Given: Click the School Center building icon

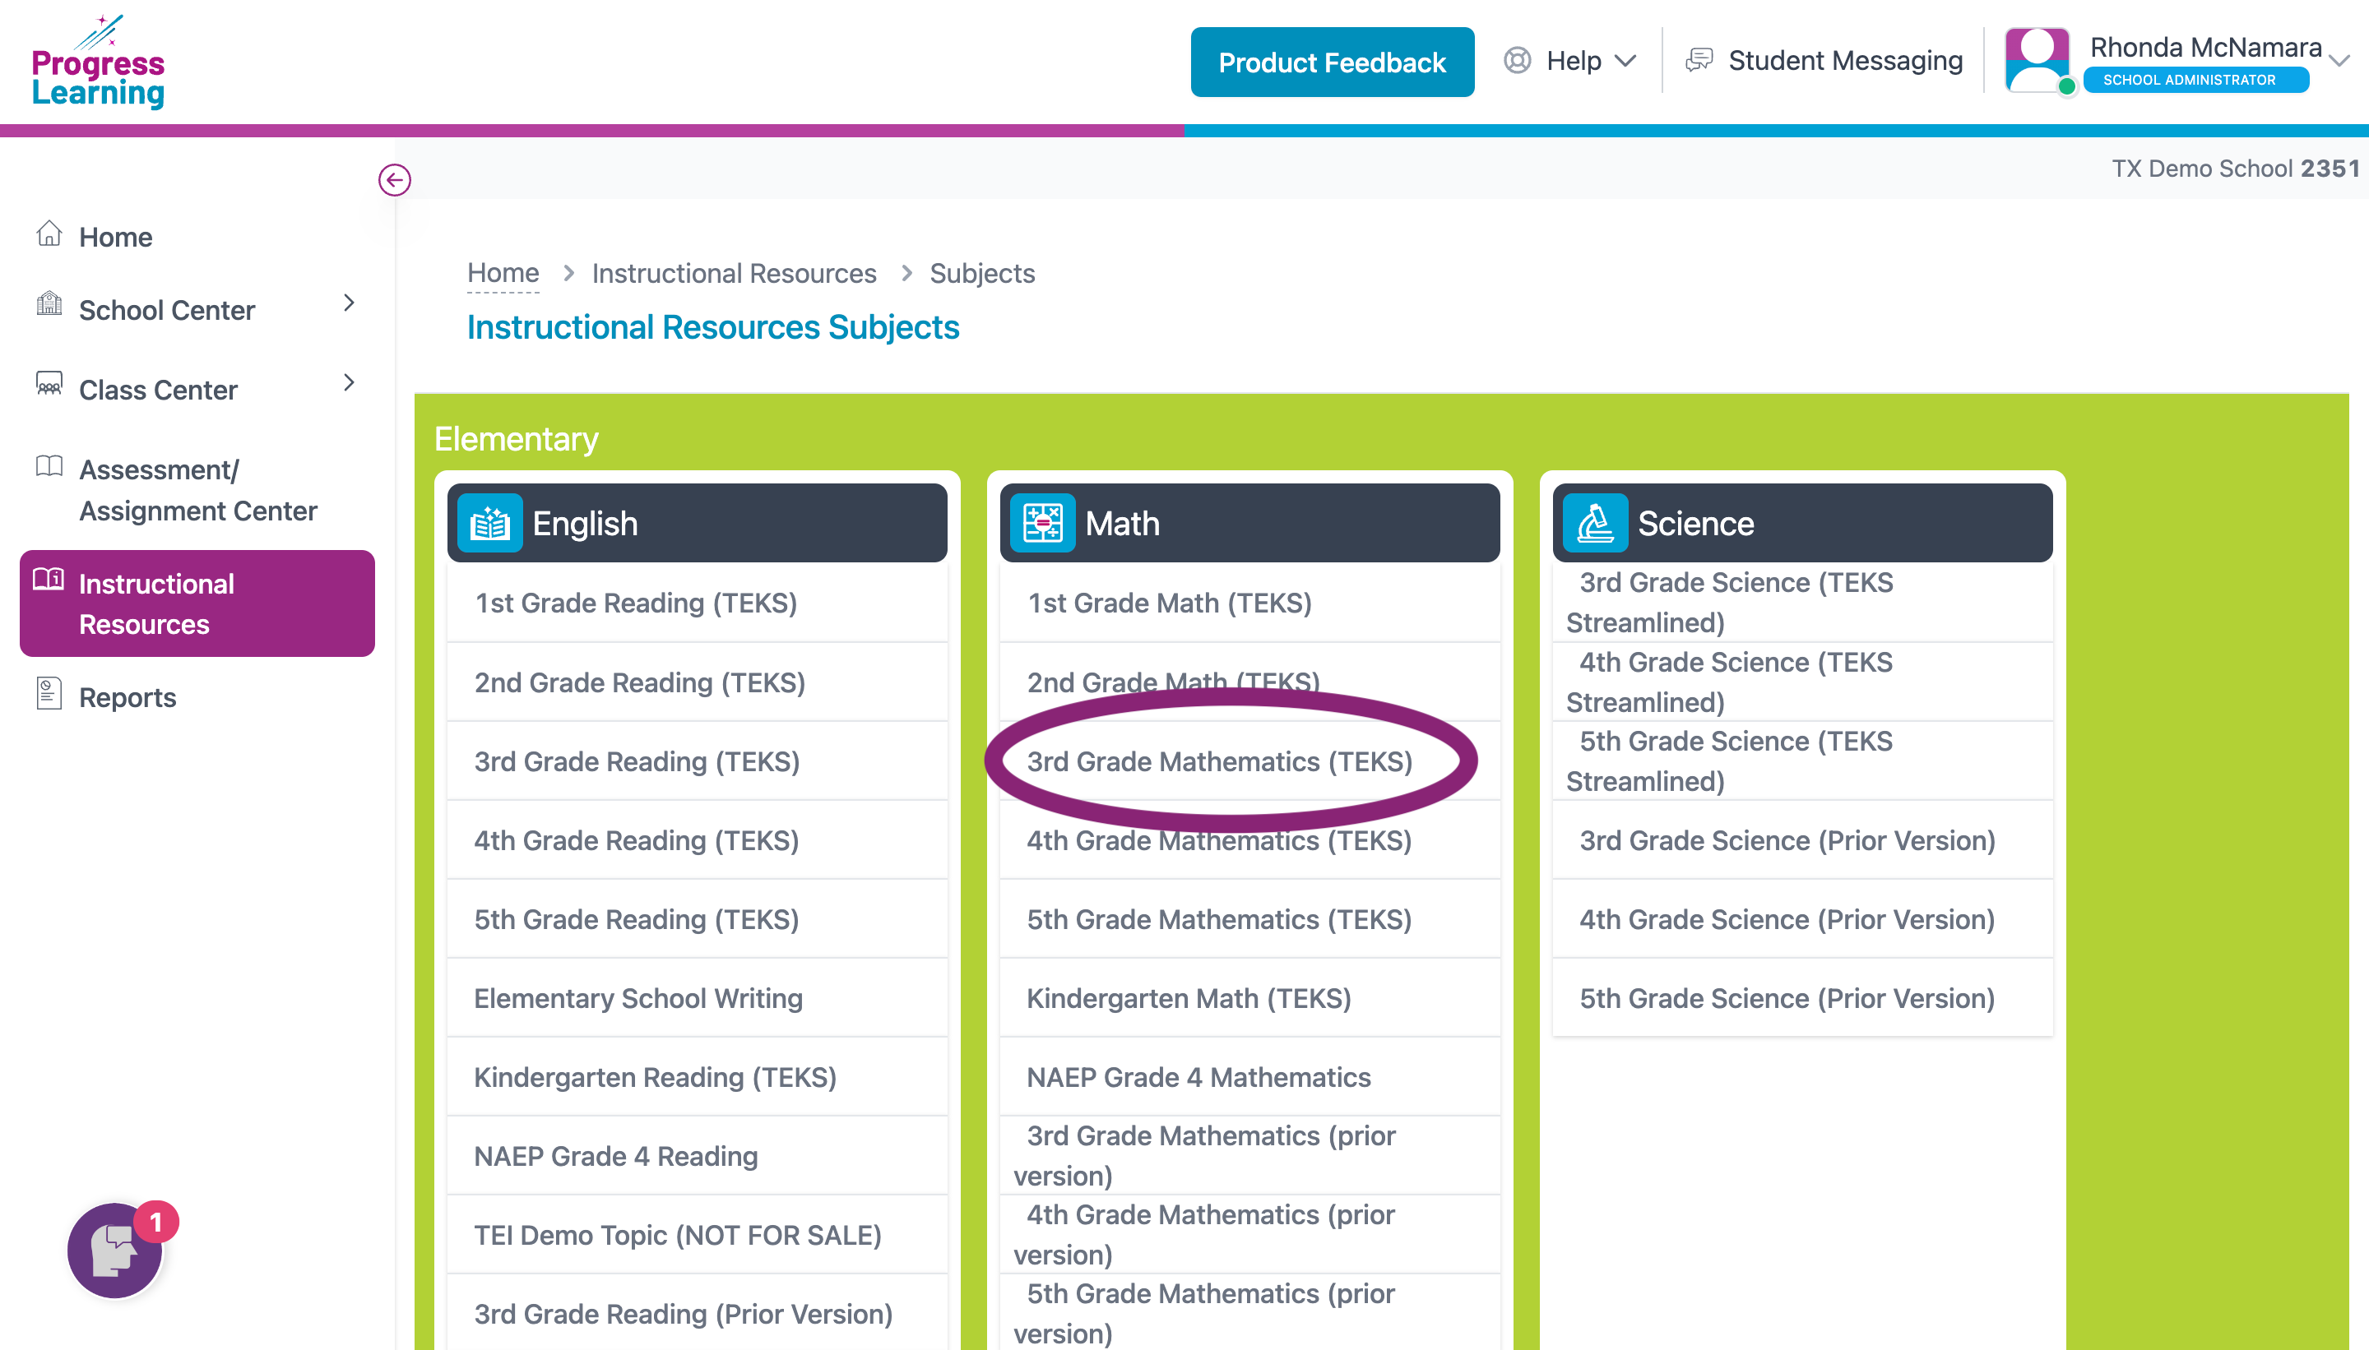Looking at the screenshot, I should coord(49,304).
